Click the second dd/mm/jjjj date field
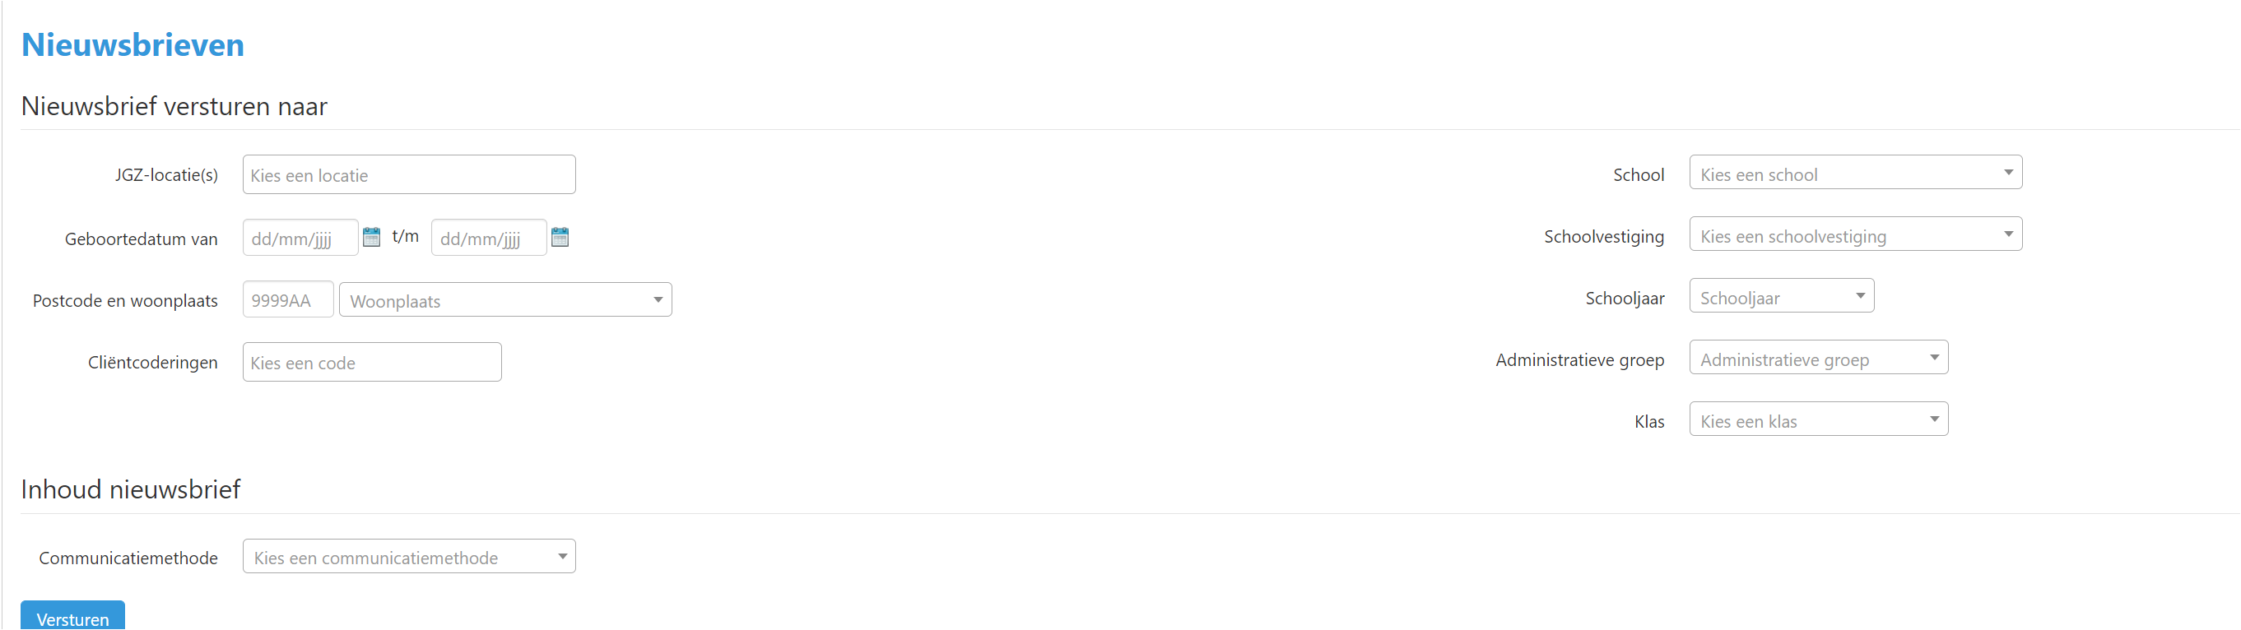 click(x=489, y=238)
